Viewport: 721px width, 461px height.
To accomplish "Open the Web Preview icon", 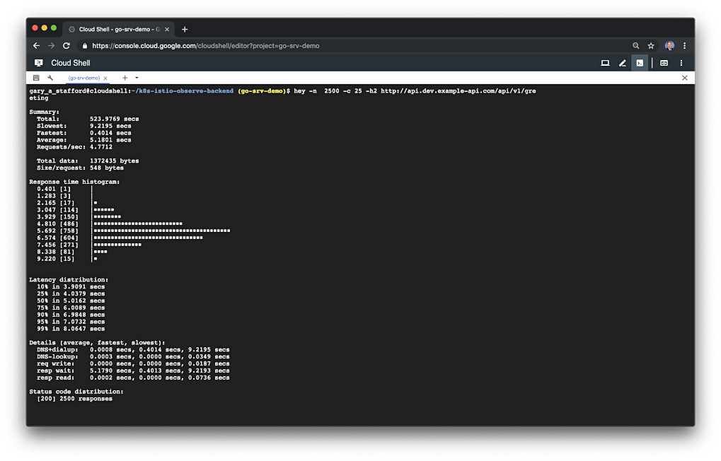I will 664,63.
